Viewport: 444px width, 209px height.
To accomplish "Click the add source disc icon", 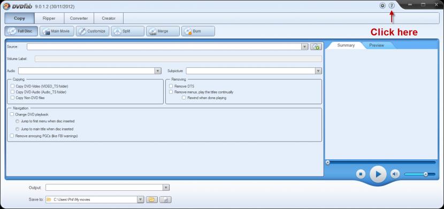I will click(x=316, y=47).
